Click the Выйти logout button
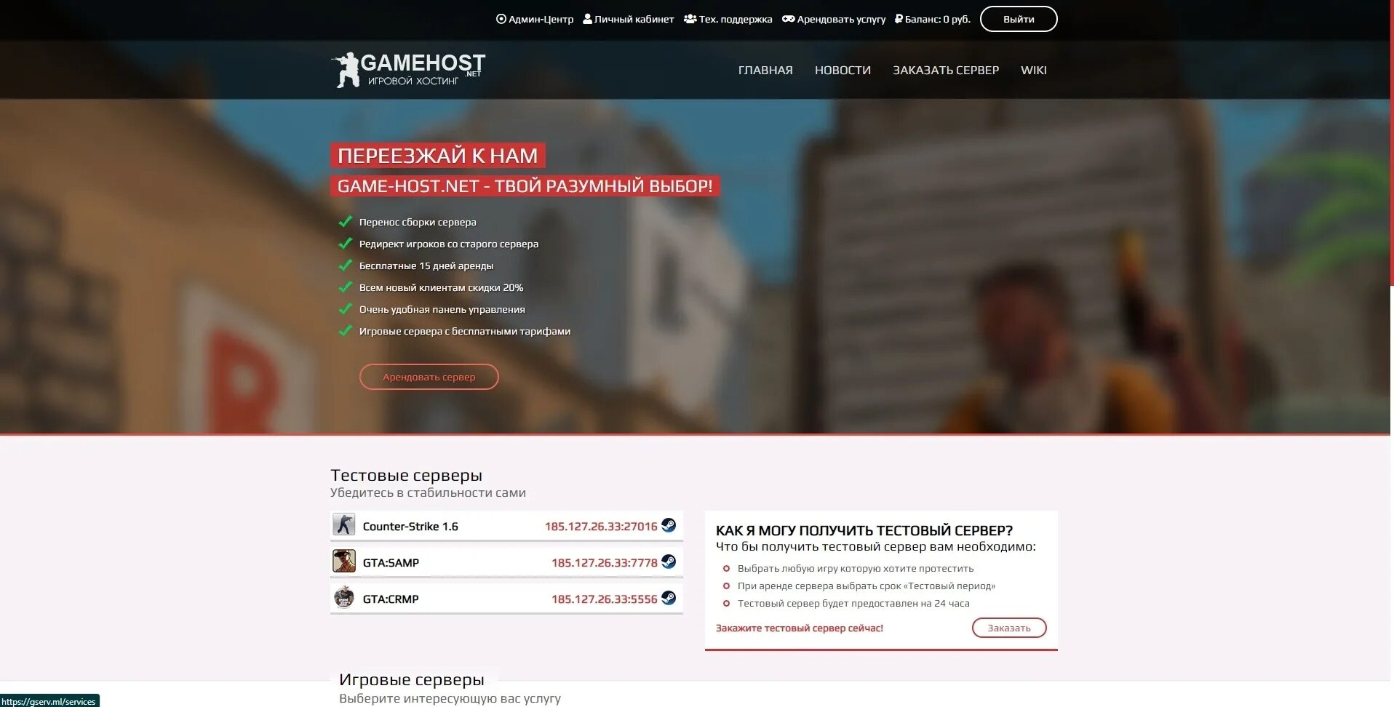The height and width of the screenshot is (707, 1394). (x=1019, y=19)
